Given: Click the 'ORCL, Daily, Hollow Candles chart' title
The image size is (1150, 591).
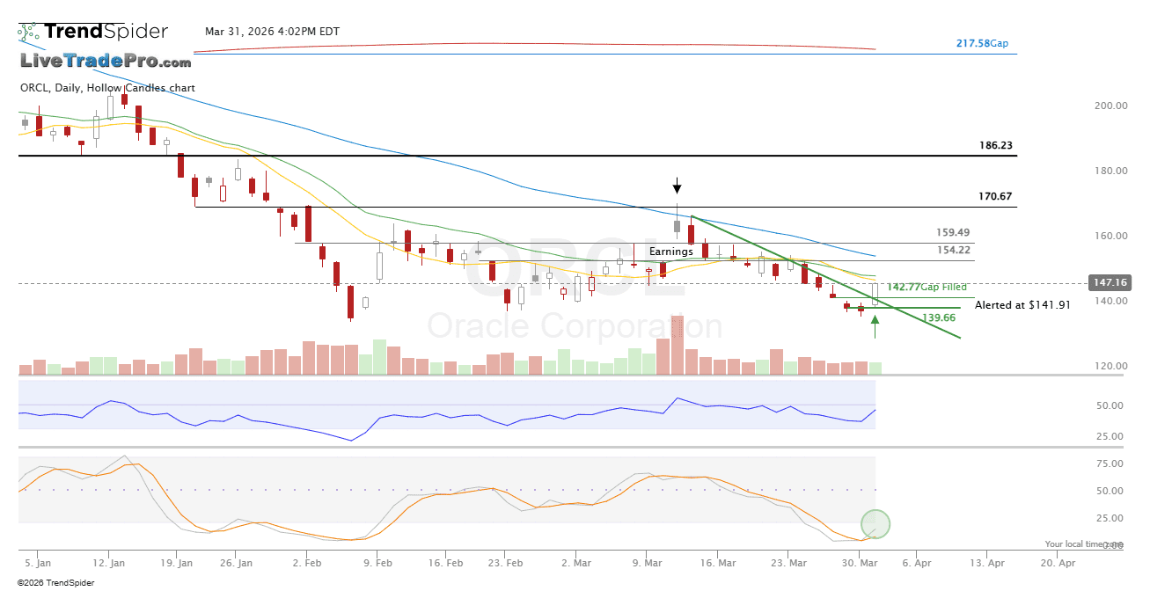Looking at the screenshot, I should pyautogui.click(x=107, y=88).
